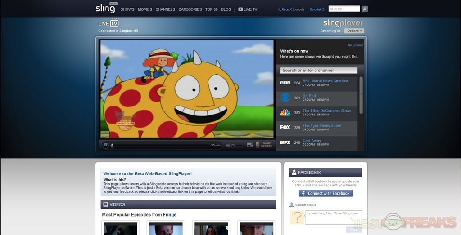Open the Options streaming dropdown

coord(354,31)
